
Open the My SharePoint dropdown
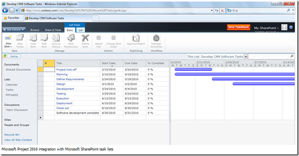[266, 28]
